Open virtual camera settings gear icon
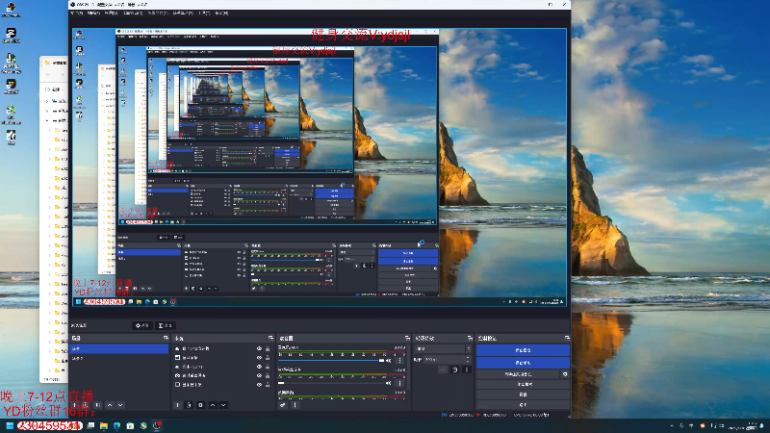Image resolution: width=770 pixels, height=433 pixels. coord(565,374)
